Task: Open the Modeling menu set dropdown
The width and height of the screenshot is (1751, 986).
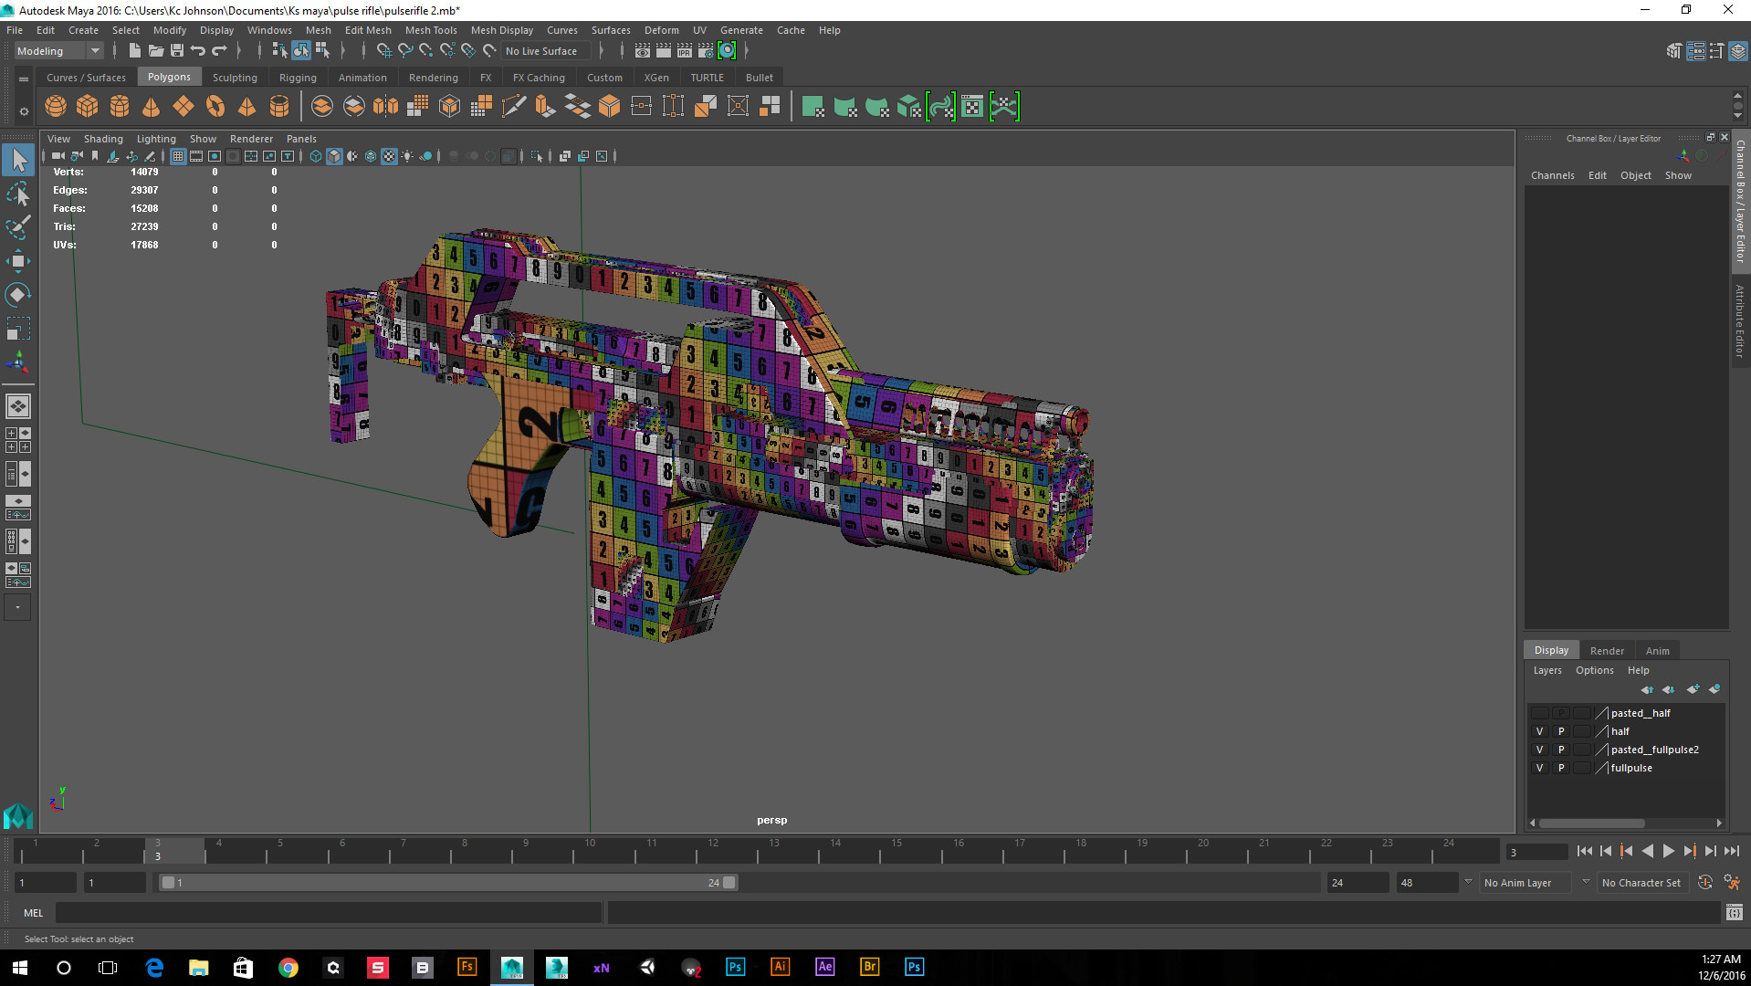Action: [58, 51]
